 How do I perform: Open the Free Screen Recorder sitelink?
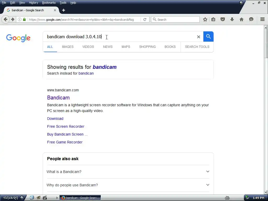pyautogui.click(x=66, y=126)
